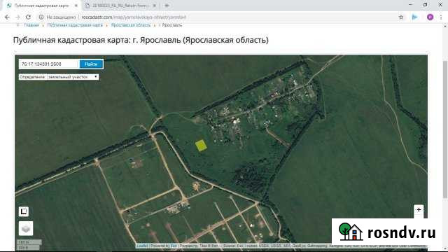Viewport: 448px width, 252px height.
Task: Open Публичная кадастровая карта breadcrumb link
Action: tap(75, 25)
